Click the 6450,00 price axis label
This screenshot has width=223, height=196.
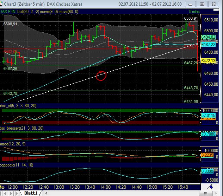(x=211, y=84)
